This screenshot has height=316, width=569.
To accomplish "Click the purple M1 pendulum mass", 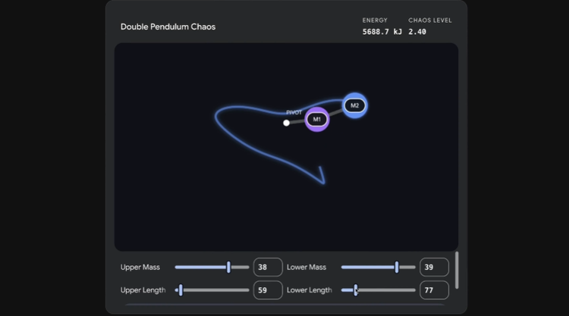I will 317,119.
